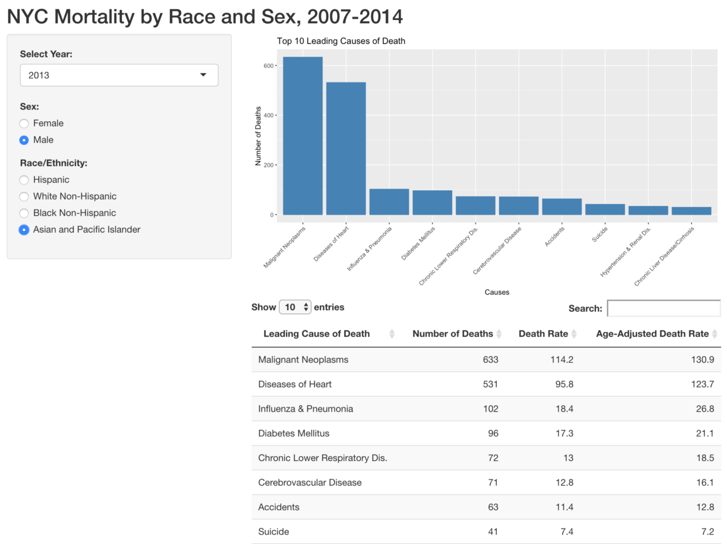This screenshot has height=544, width=727.
Task: Choose Black Non-Hispanic option
Action: 24,214
